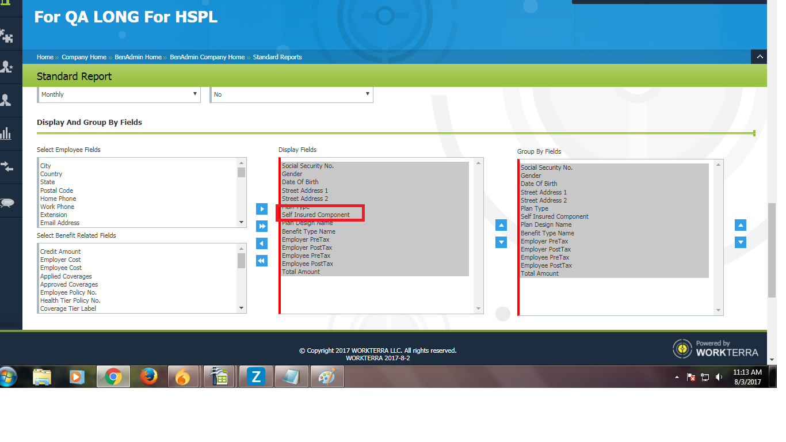This screenshot has height=442, width=786.
Task: Add all fields via double right-arrow button
Action: (x=262, y=226)
